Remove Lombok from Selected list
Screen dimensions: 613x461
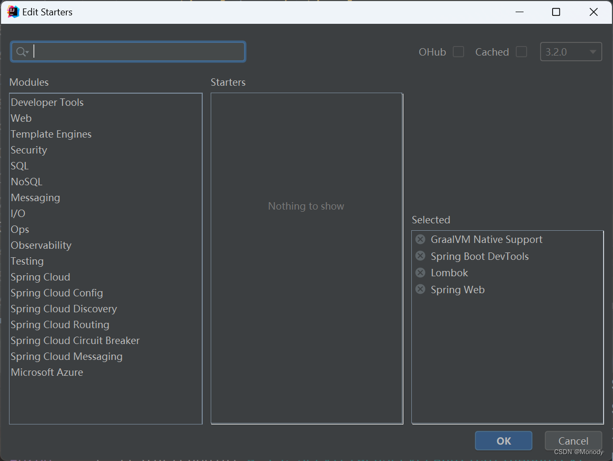(x=420, y=273)
